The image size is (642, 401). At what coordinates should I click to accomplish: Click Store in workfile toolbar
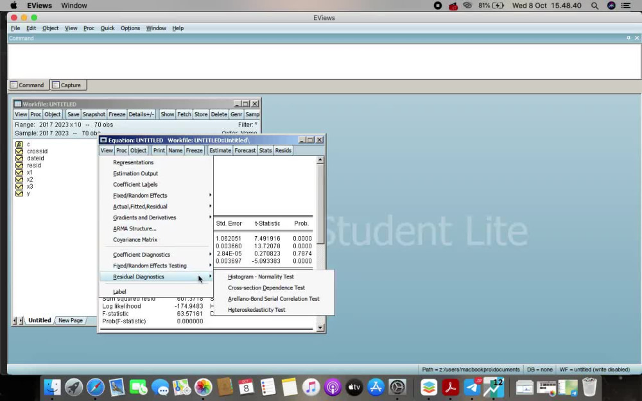[x=201, y=115]
